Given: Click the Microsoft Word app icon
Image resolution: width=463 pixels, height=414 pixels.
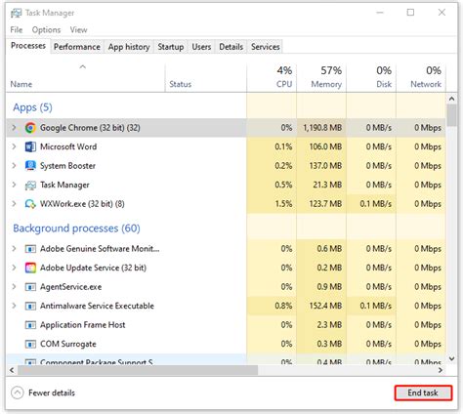Looking at the screenshot, I should click(x=30, y=146).
